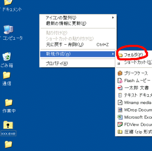This screenshot has width=152, height=151.
Task: Create a new WDrop Document
Action: point(134,110)
